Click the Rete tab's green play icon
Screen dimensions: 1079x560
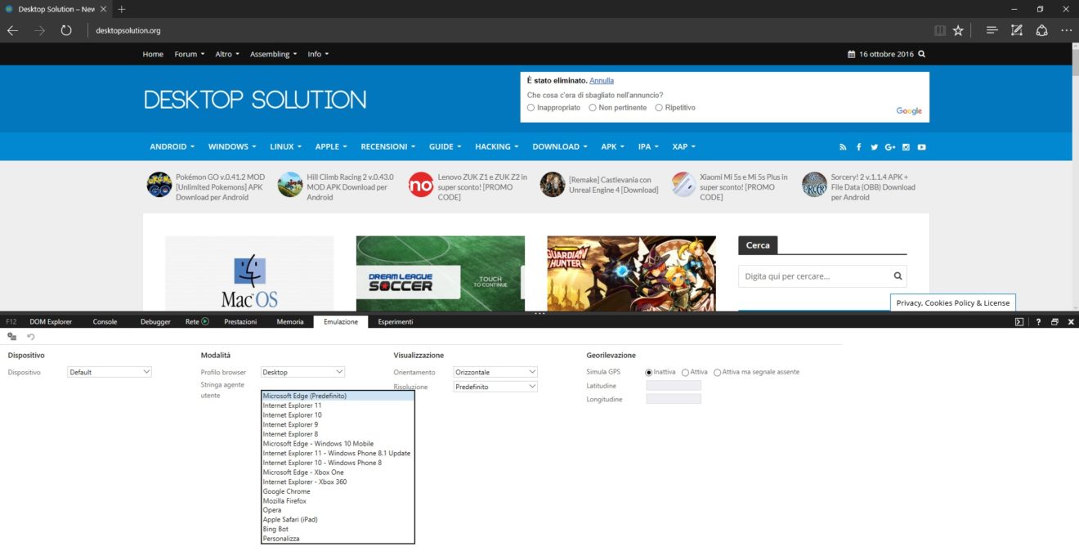tap(205, 322)
